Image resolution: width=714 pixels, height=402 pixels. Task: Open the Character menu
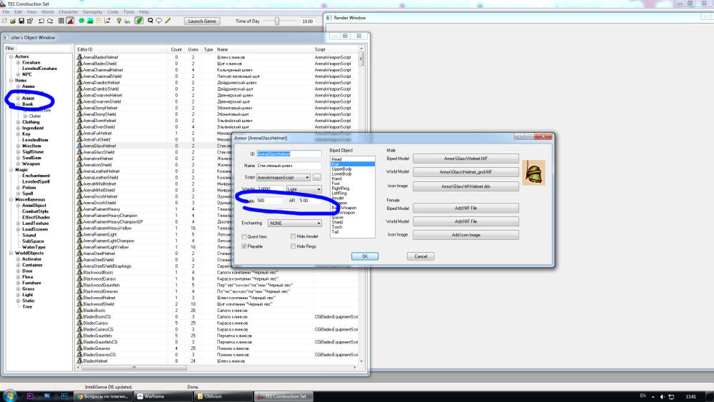point(69,12)
